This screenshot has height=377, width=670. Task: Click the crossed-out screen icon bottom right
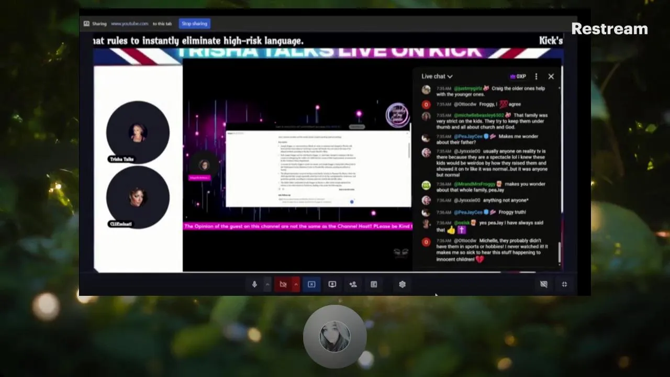pyautogui.click(x=544, y=284)
